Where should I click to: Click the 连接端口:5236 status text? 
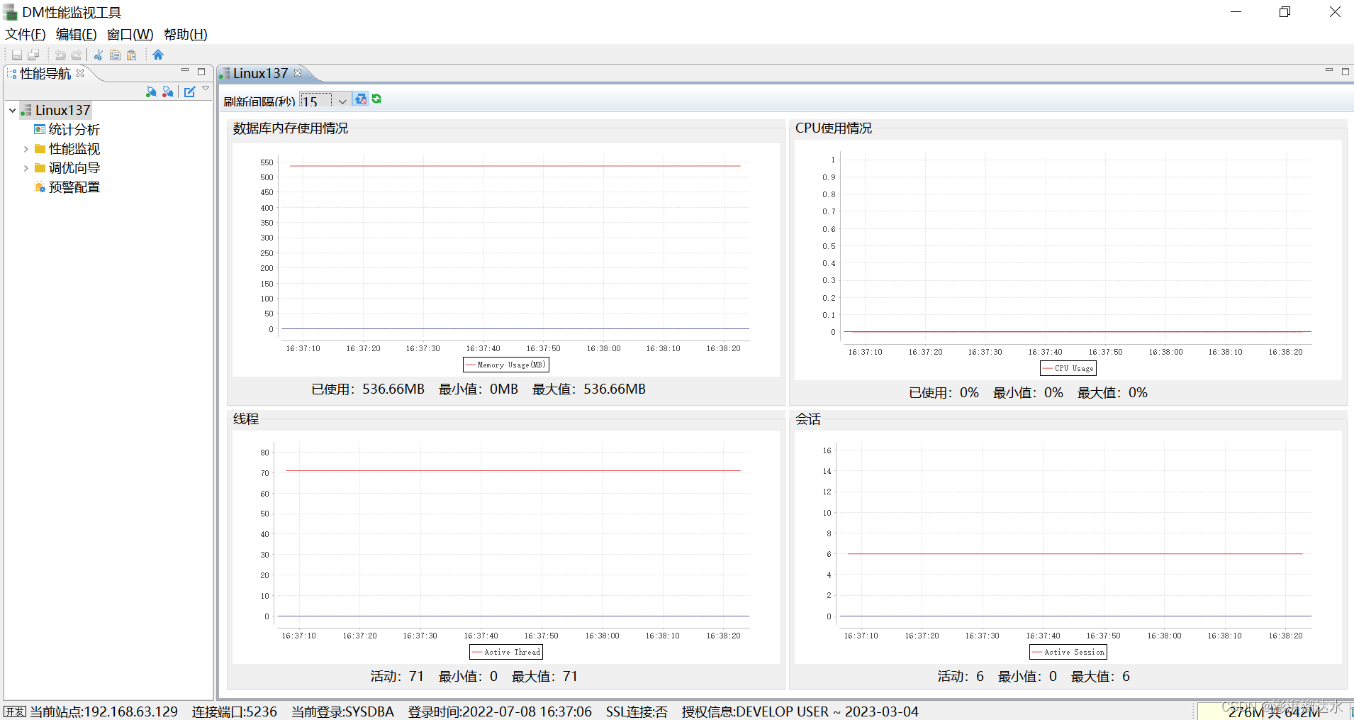(x=235, y=711)
